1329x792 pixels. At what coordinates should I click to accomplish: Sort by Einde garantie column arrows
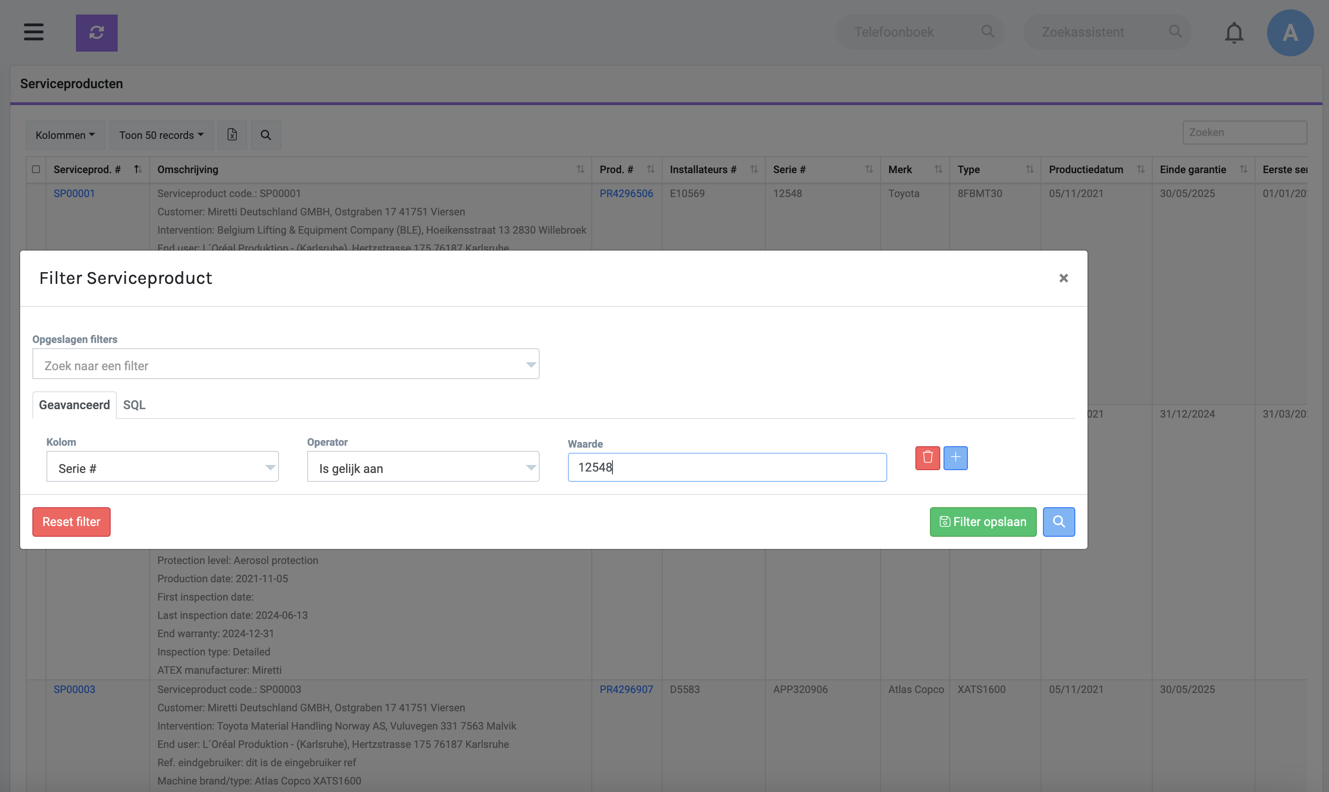(x=1243, y=169)
